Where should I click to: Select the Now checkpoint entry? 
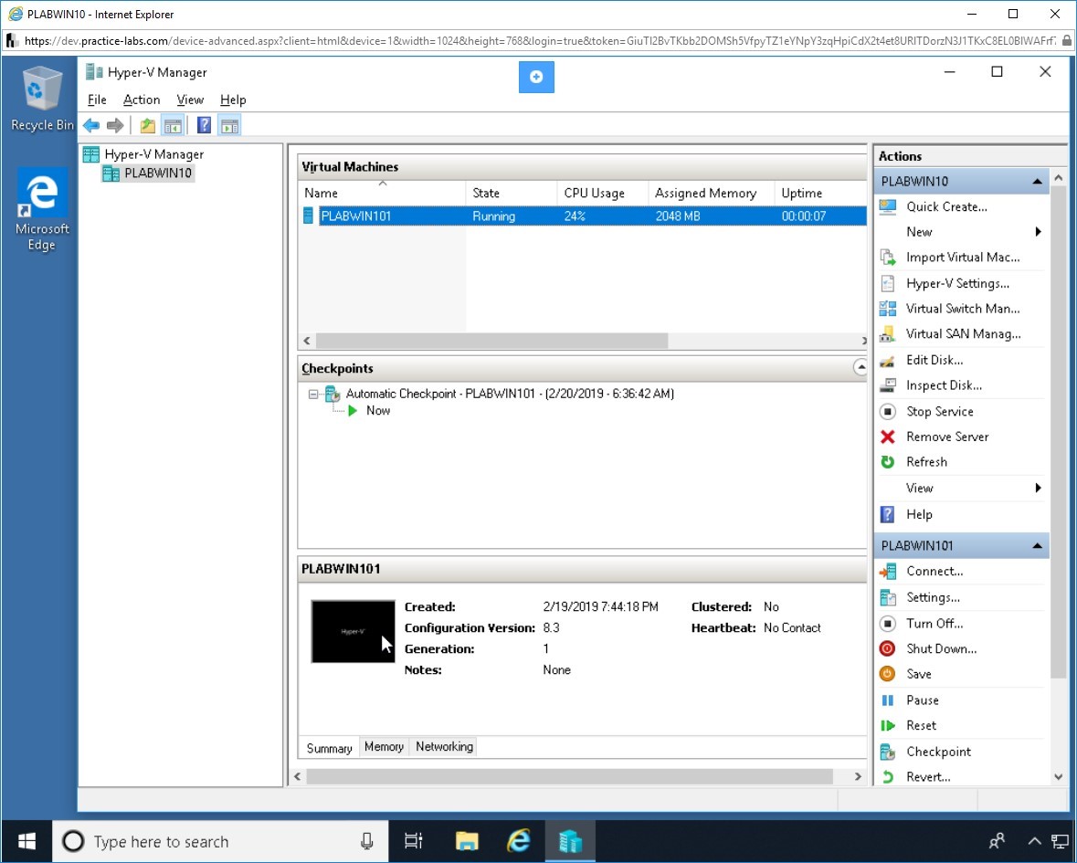tap(378, 411)
